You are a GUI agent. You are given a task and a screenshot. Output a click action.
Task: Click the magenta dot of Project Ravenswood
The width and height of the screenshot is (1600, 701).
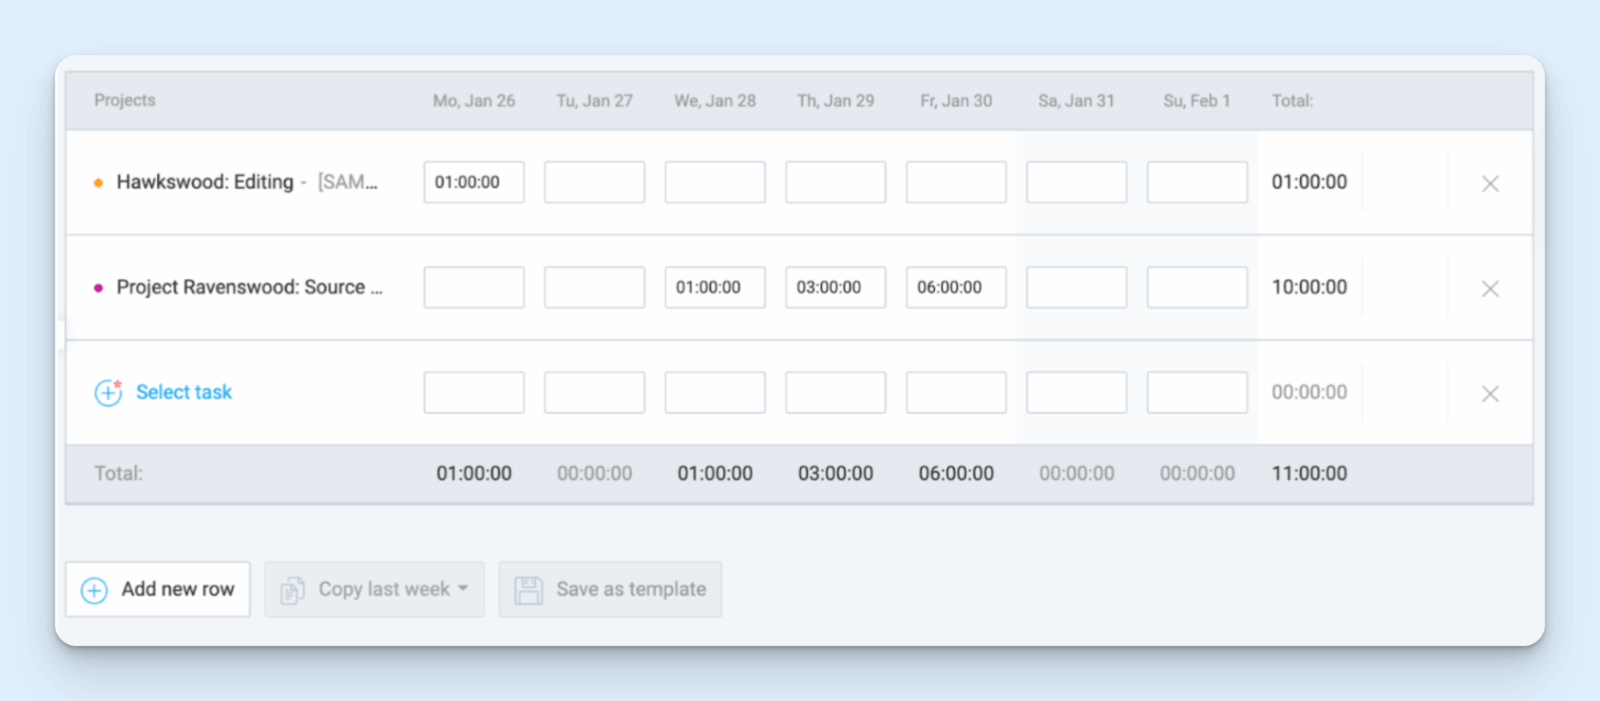pos(98,288)
